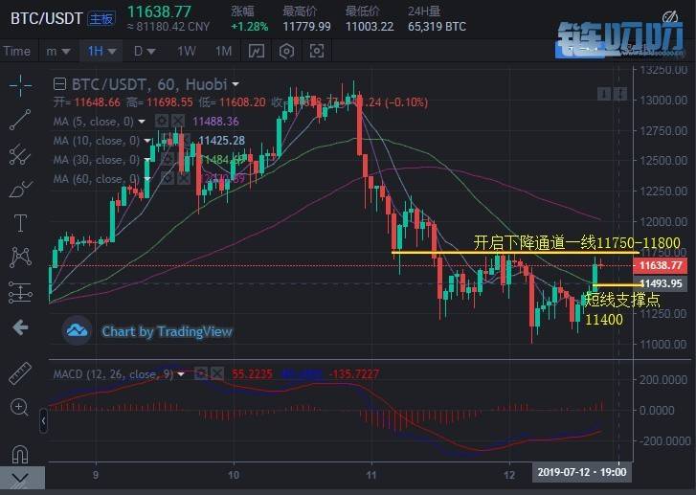The height and width of the screenshot is (495, 696).
Task: Click the 主板 board tag
Action: (101, 18)
